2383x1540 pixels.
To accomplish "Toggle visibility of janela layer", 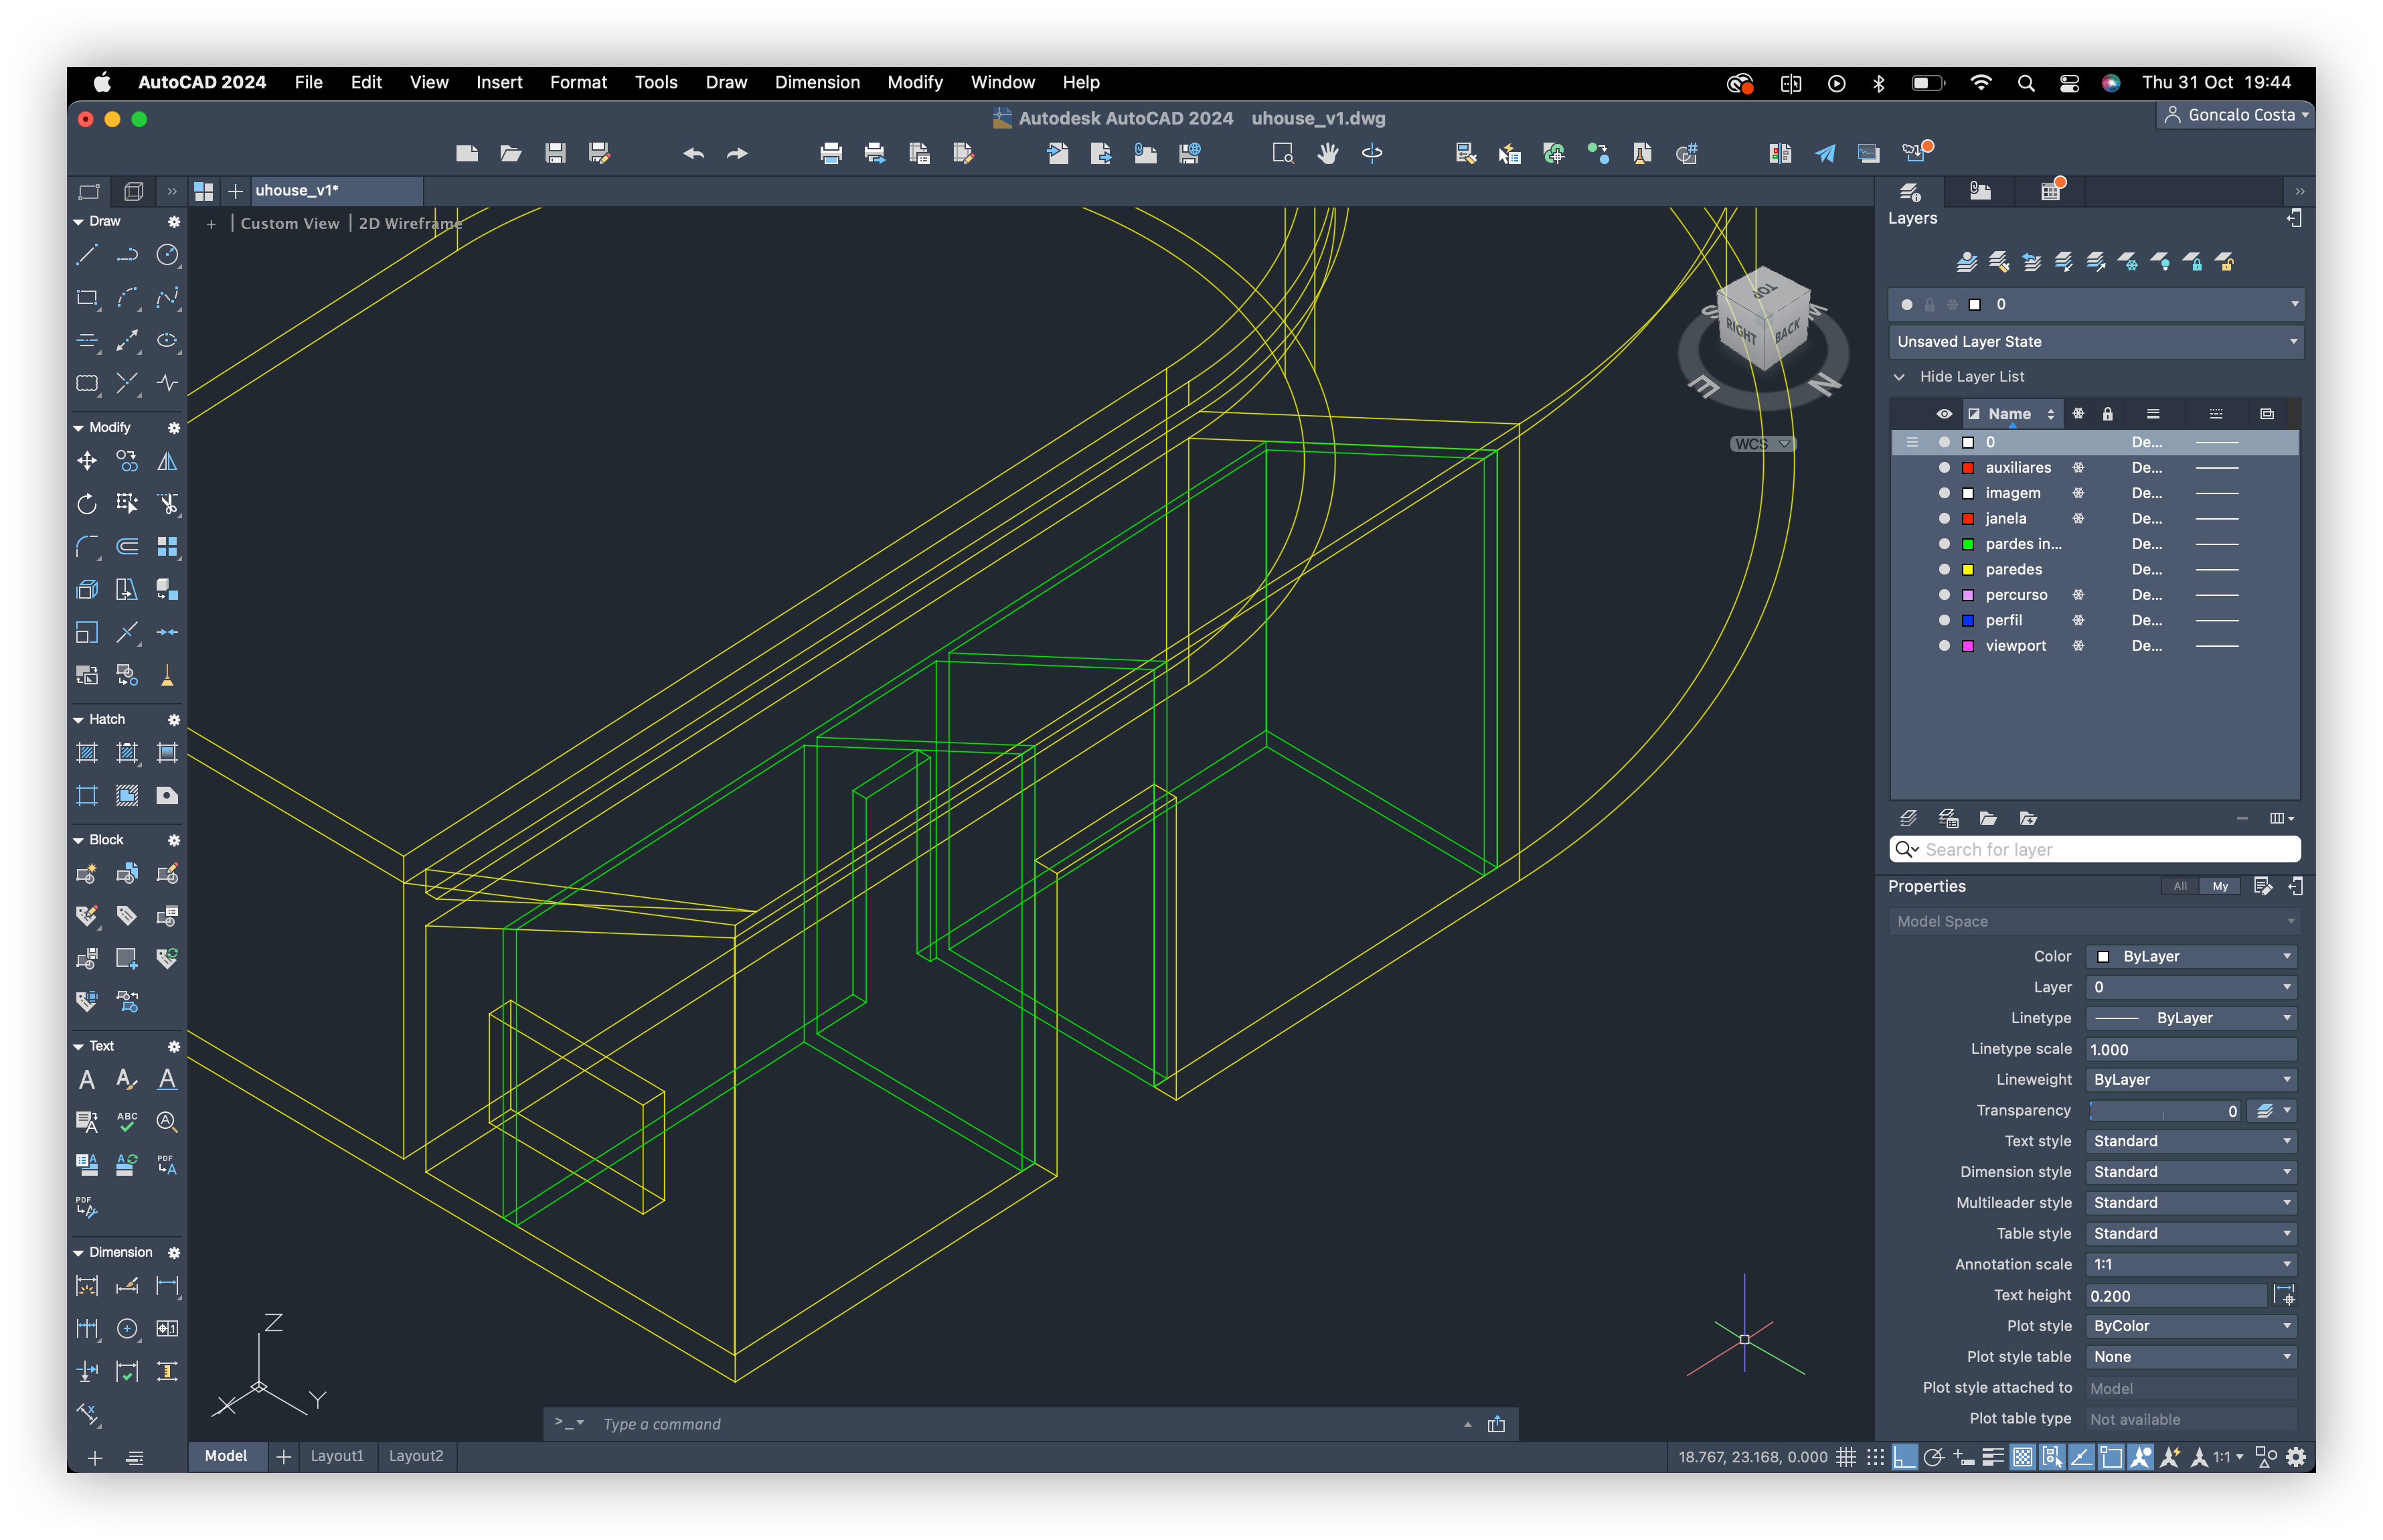I will tap(1944, 518).
